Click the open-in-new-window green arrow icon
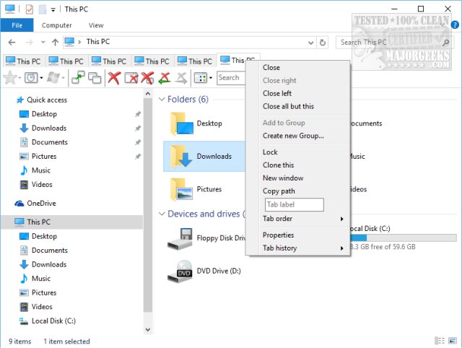462x348 pixels. pyautogui.click(x=78, y=78)
